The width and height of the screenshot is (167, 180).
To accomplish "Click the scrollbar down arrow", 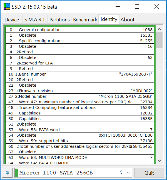I will tap(159, 161).
